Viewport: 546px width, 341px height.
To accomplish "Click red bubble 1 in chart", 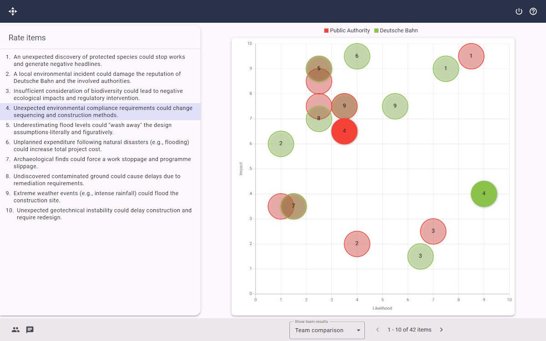I will click(471, 56).
